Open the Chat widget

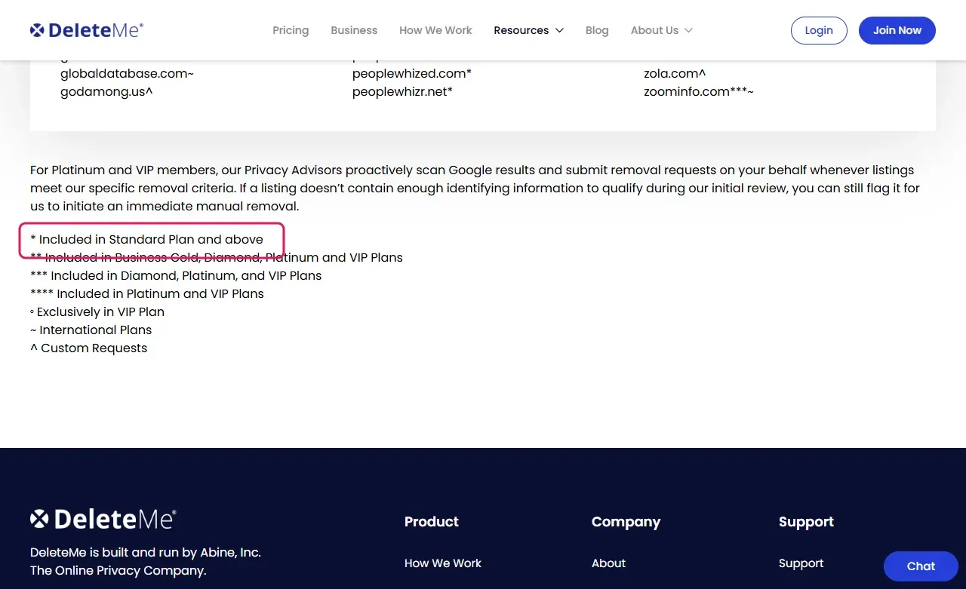coord(921,566)
